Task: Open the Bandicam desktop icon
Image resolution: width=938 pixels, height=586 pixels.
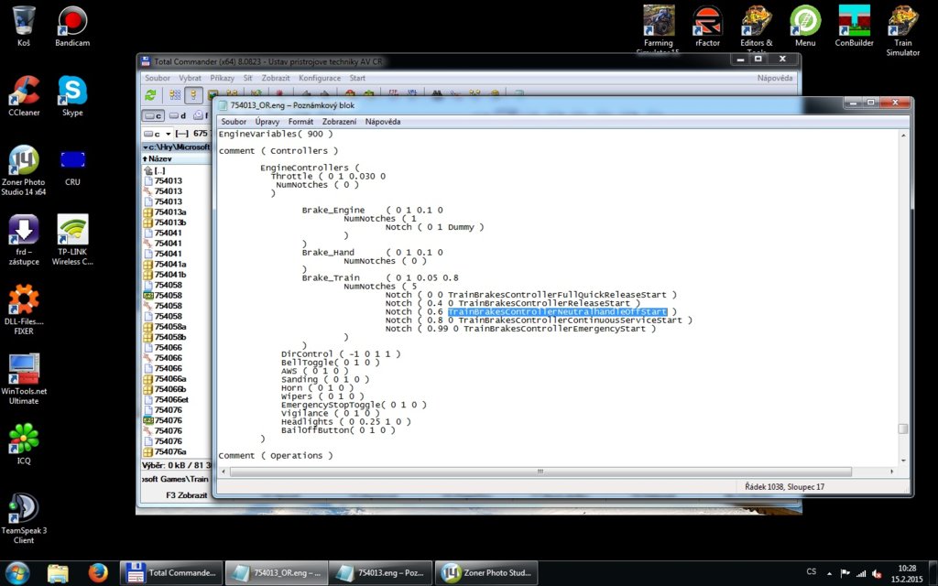Action: click(x=71, y=26)
